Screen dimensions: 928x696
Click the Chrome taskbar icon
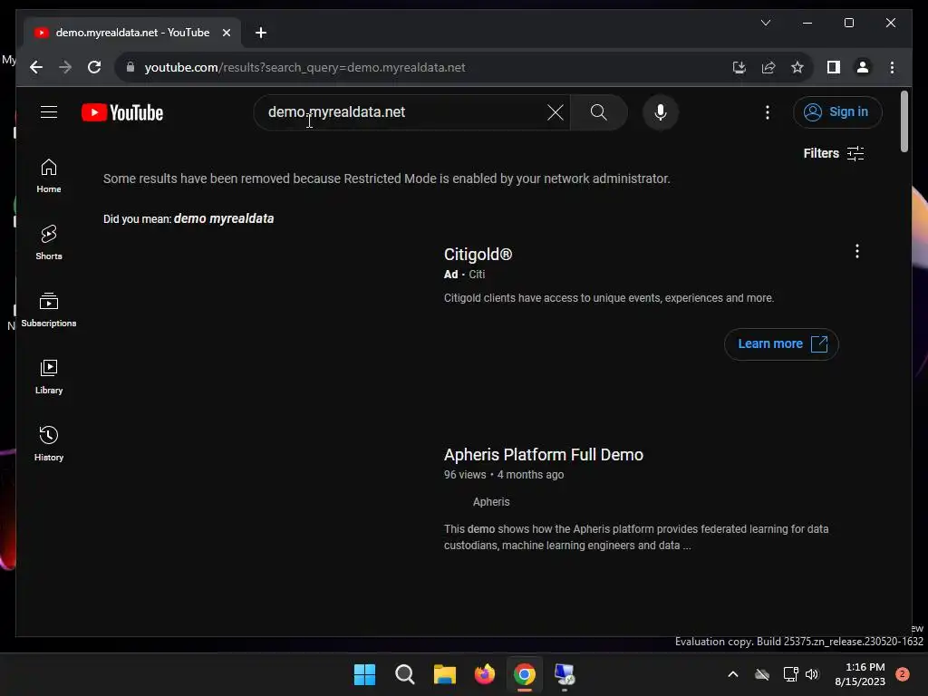[x=525, y=674]
